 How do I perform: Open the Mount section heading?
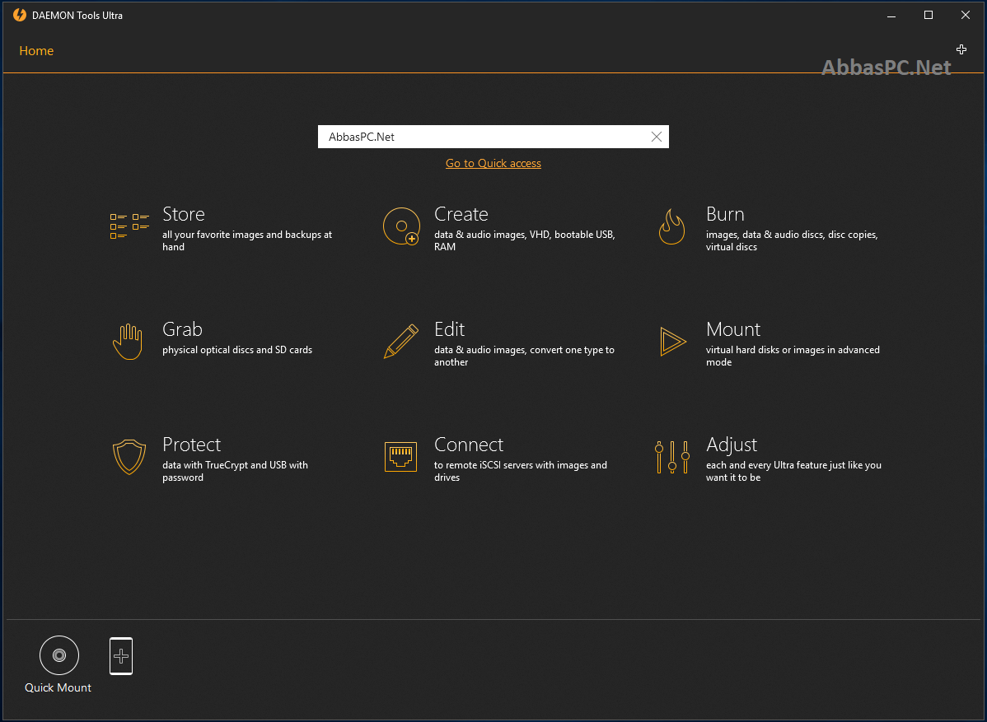tap(733, 329)
